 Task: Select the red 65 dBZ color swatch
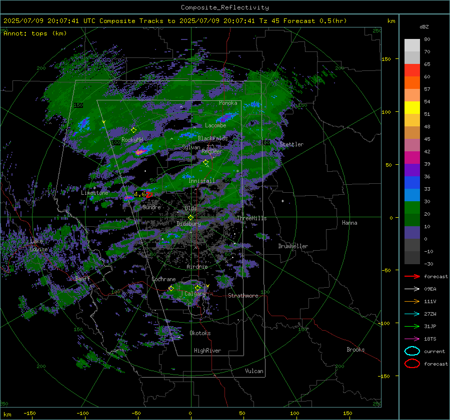pyautogui.click(x=412, y=70)
